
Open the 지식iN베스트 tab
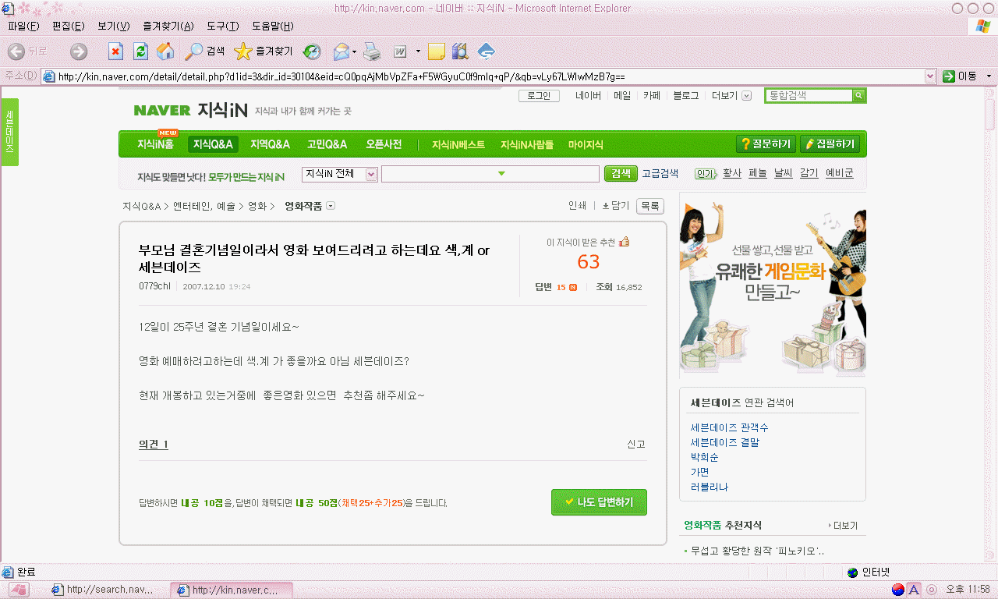point(458,144)
